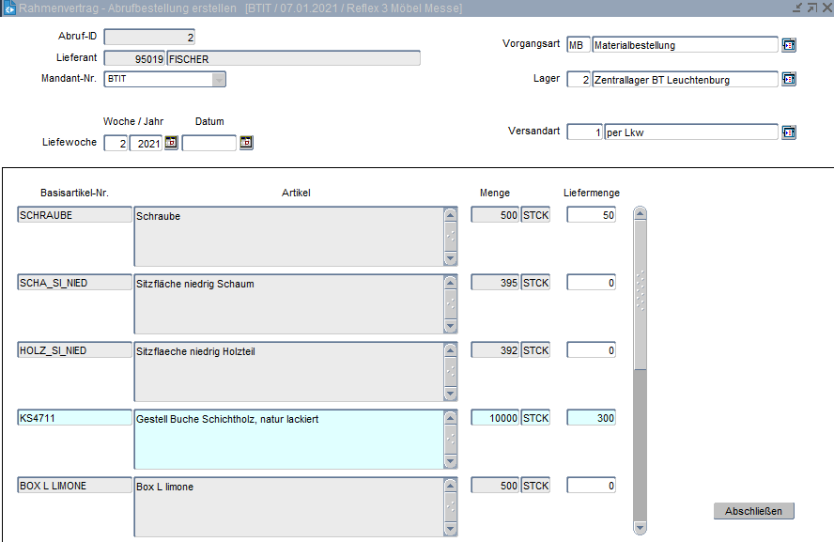Image resolution: width=834 pixels, height=542 pixels.
Task: Click Liefermenge field for BOX L LIMONE
Action: (592, 486)
